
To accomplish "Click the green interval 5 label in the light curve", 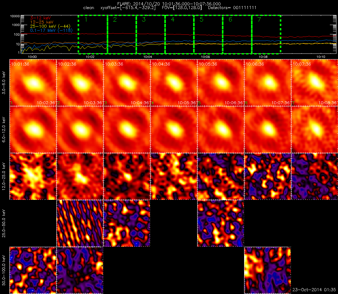I will pyautogui.click(x=202, y=19).
